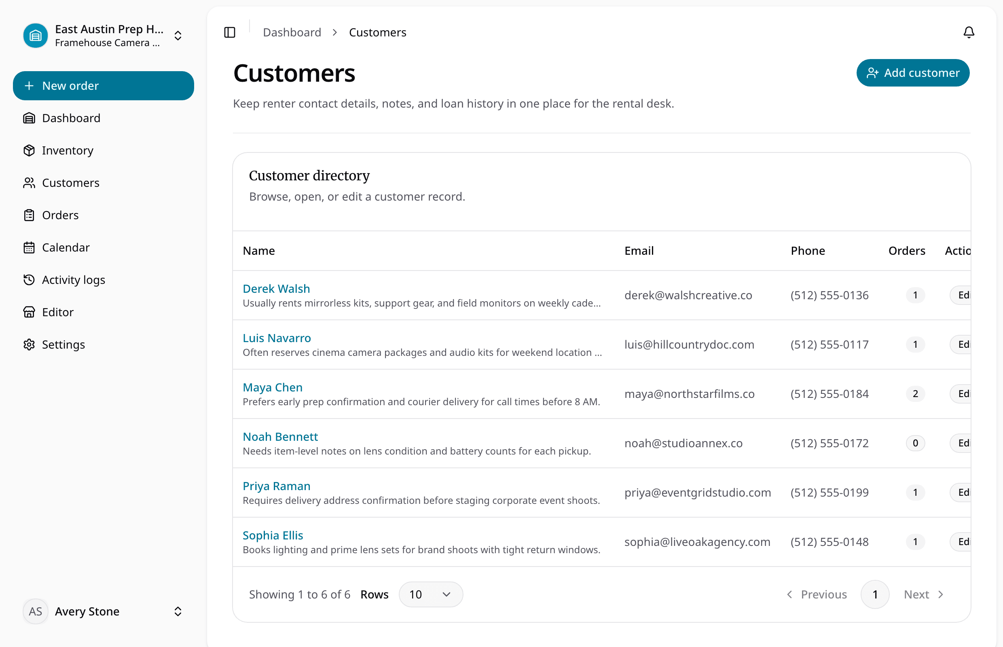The height and width of the screenshot is (647, 1003).
Task: Click the Dashboard breadcrumb link
Action: [292, 32]
